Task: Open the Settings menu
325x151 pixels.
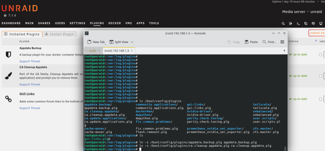Action: (x=78, y=23)
